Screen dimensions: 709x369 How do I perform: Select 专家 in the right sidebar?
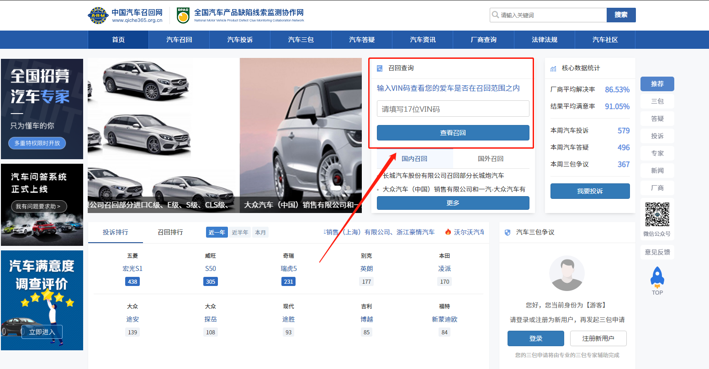tap(657, 153)
